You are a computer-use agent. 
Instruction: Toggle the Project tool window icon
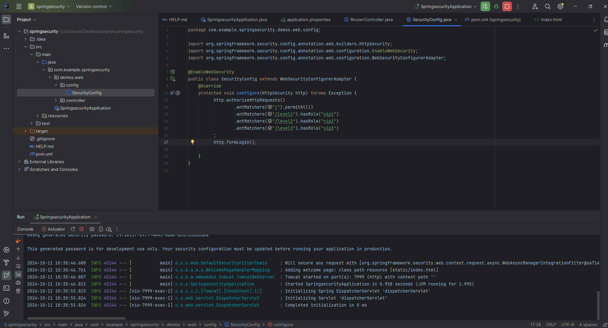(x=6, y=19)
